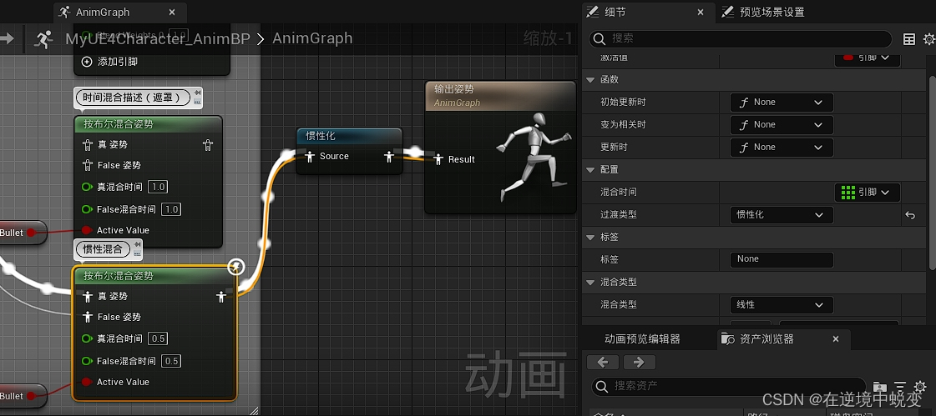This screenshot has width=936, height=416.
Task: Click the plus icon next to 添加引脚
Action: coord(87,62)
